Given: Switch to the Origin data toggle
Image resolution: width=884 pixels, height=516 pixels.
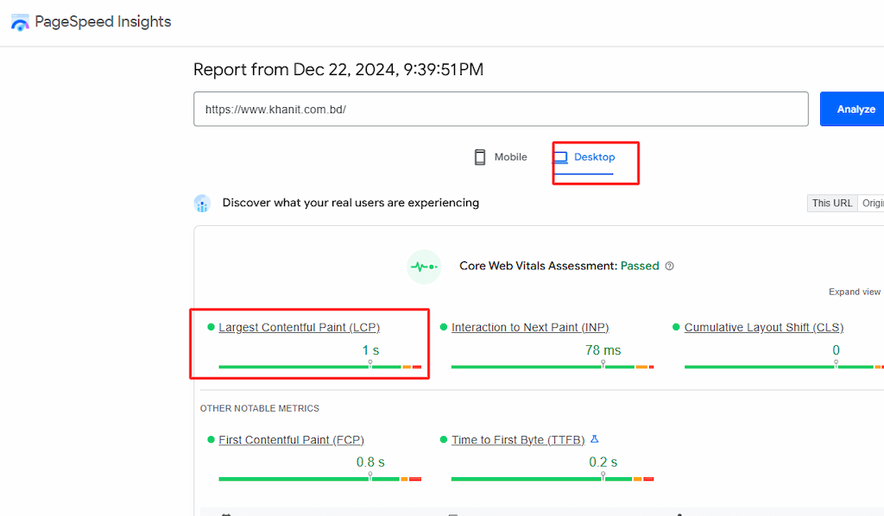Looking at the screenshot, I should pos(872,204).
